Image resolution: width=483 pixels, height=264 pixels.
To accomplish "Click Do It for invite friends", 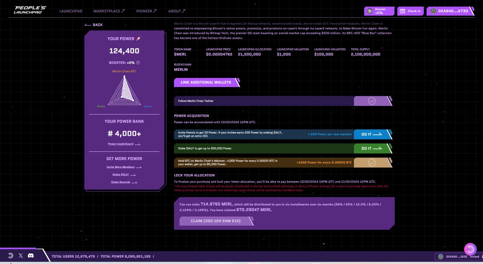I will pos(372,134).
